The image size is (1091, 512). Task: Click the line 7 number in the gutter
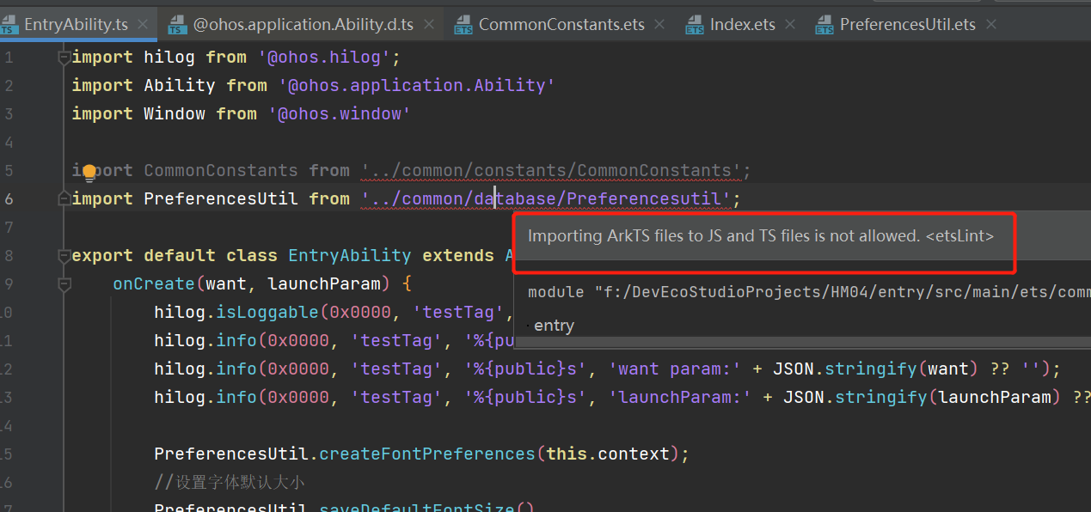tap(9, 228)
